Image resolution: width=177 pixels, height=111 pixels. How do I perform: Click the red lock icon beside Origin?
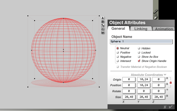(171, 82)
